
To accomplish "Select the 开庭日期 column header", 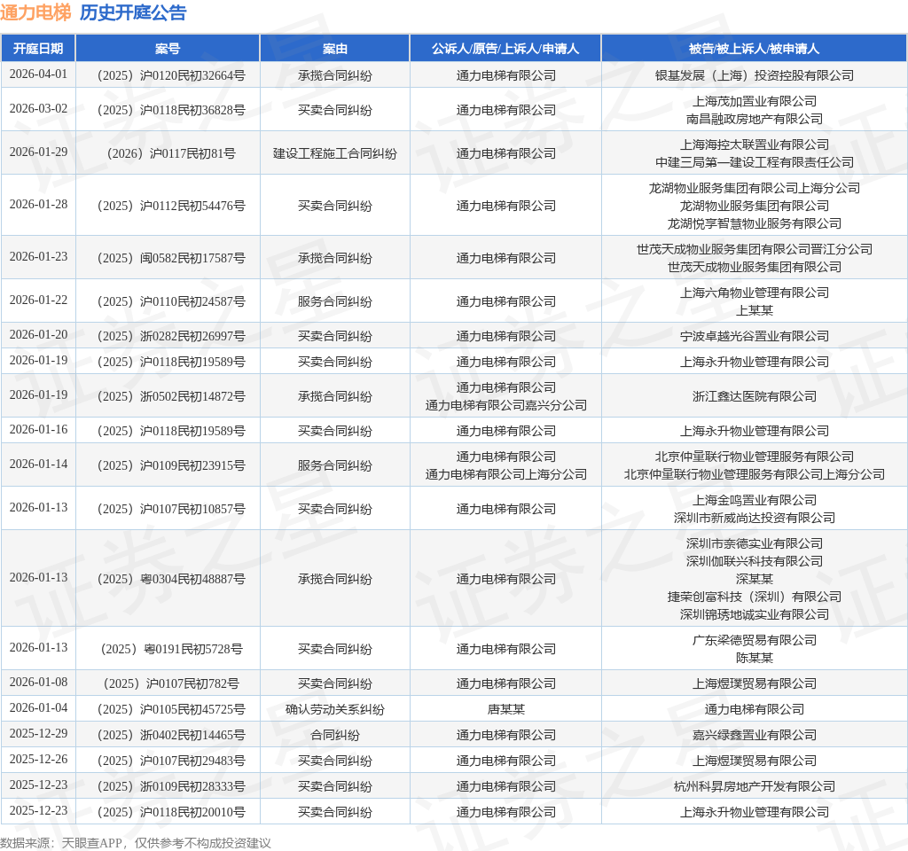I will click(38, 49).
